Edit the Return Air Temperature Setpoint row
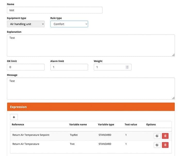Viewport: 182px width, 156px height. coord(157,136)
